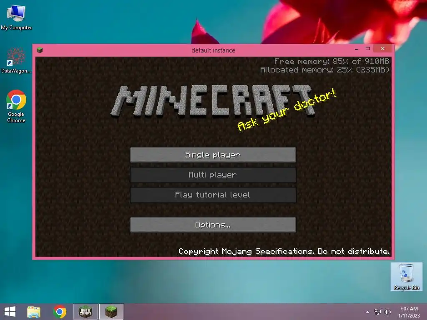The height and width of the screenshot is (320, 427).
Task: Click the MINECRAFT logo
Action: coord(213,100)
